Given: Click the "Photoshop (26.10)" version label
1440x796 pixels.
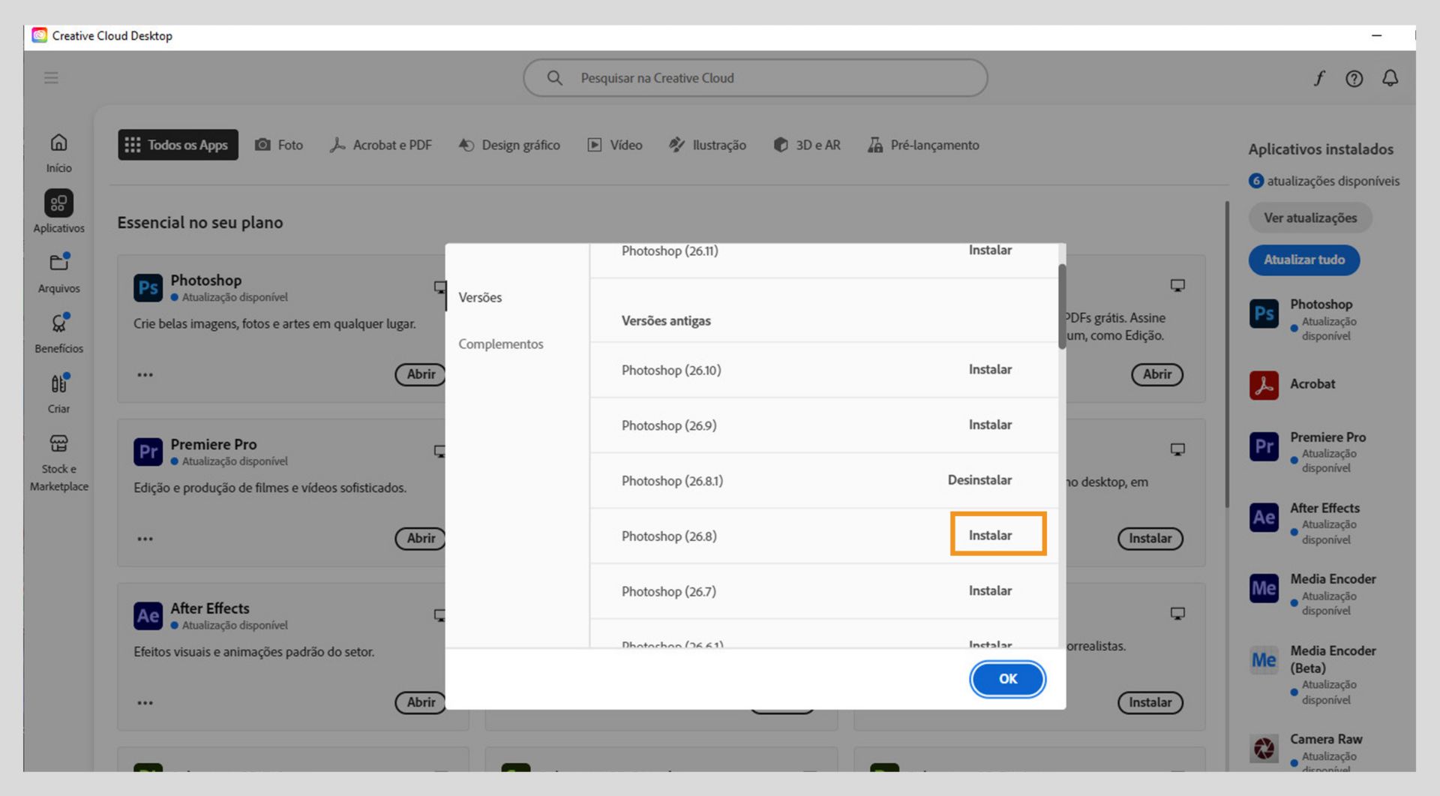Looking at the screenshot, I should click(x=671, y=371).
